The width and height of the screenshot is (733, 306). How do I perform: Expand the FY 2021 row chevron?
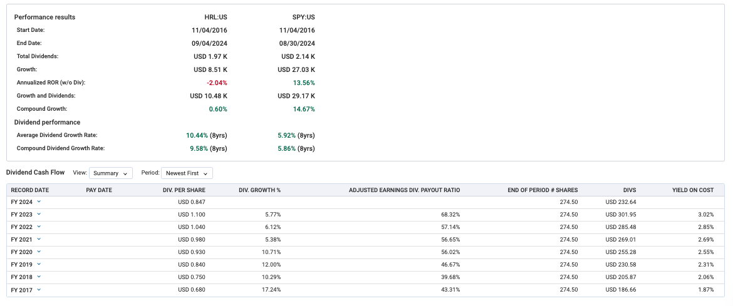38,239
